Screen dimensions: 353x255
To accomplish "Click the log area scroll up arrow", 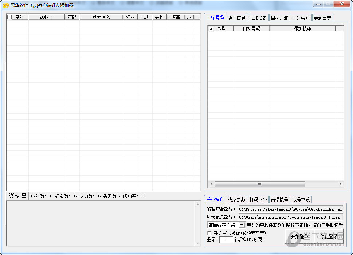I will click(197, 204).
